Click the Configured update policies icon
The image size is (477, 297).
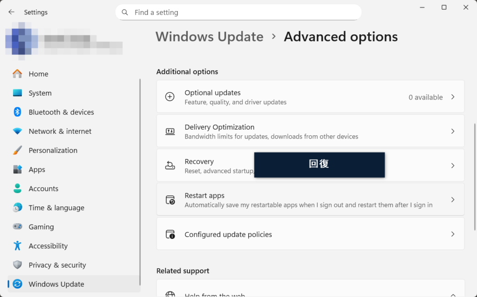point(170,234)
